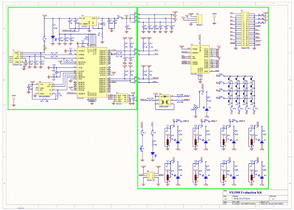The image size is (294, 210).
Task: Click the 6-pin header at bottom of right block
Action: point(151,176)
